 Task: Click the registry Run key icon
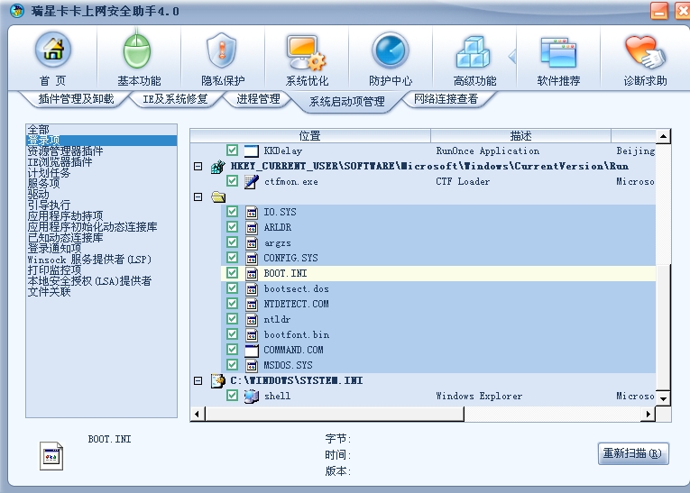218,166
